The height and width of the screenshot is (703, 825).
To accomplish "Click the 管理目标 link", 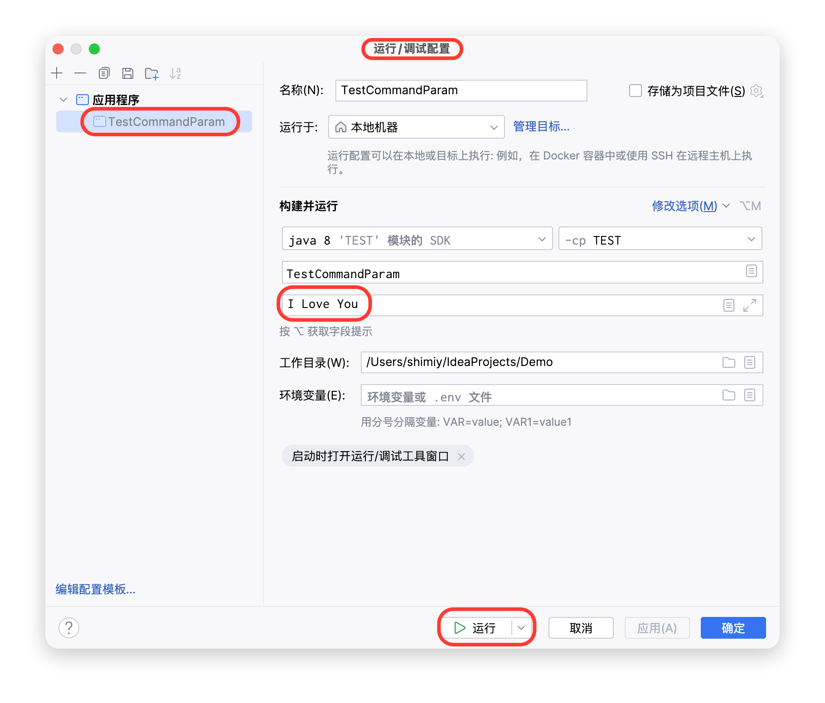I will tap(541, 127).
